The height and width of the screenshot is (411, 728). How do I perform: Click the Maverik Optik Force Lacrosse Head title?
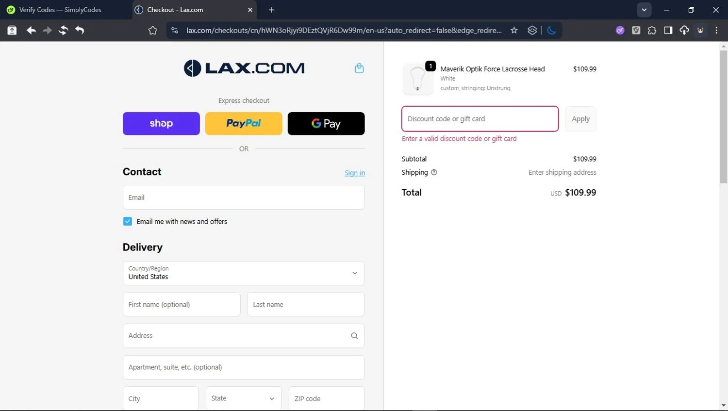(x=493, y=69)
